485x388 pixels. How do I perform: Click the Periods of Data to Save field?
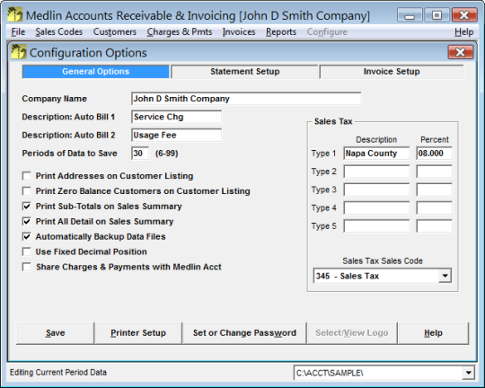(140, 154)
